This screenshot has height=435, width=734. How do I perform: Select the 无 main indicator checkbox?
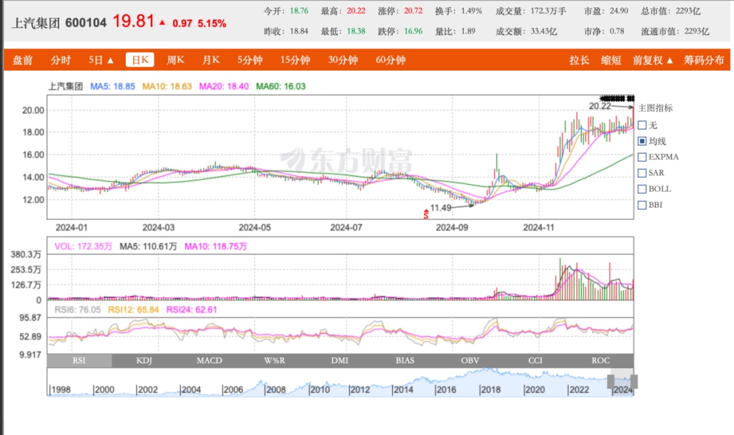pos(642,126)
